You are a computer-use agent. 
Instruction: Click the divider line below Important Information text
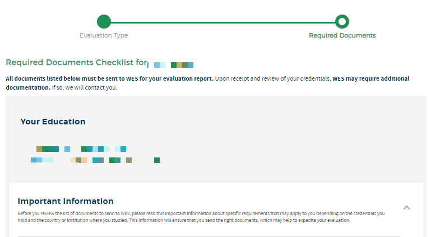[208, 236]
